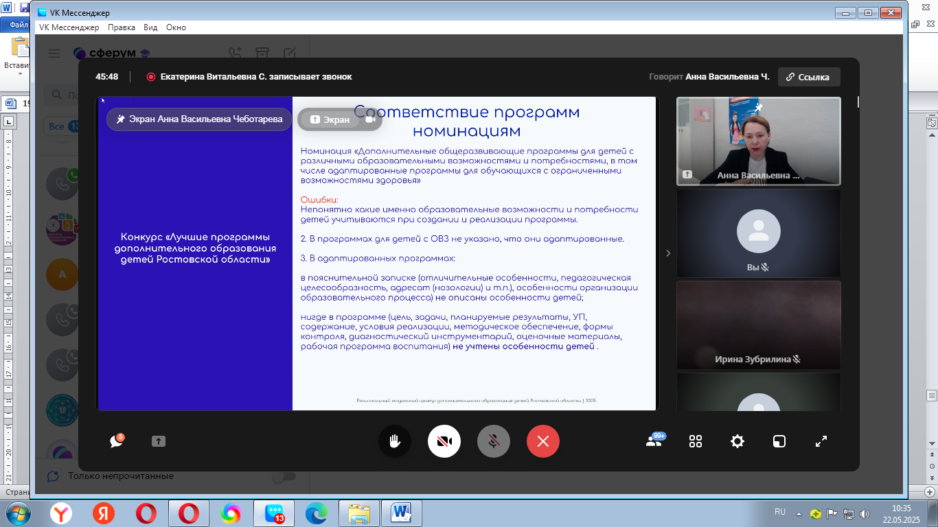Viewport: 938px width, 527px height.
Task: Open the call chat with 5 unread messages
Action: (x=117, y=441)
